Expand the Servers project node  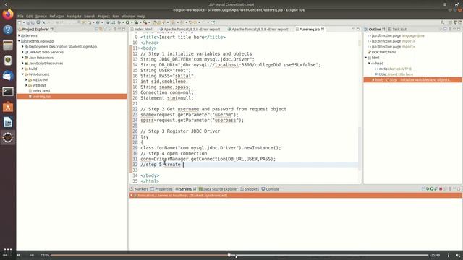20,35
